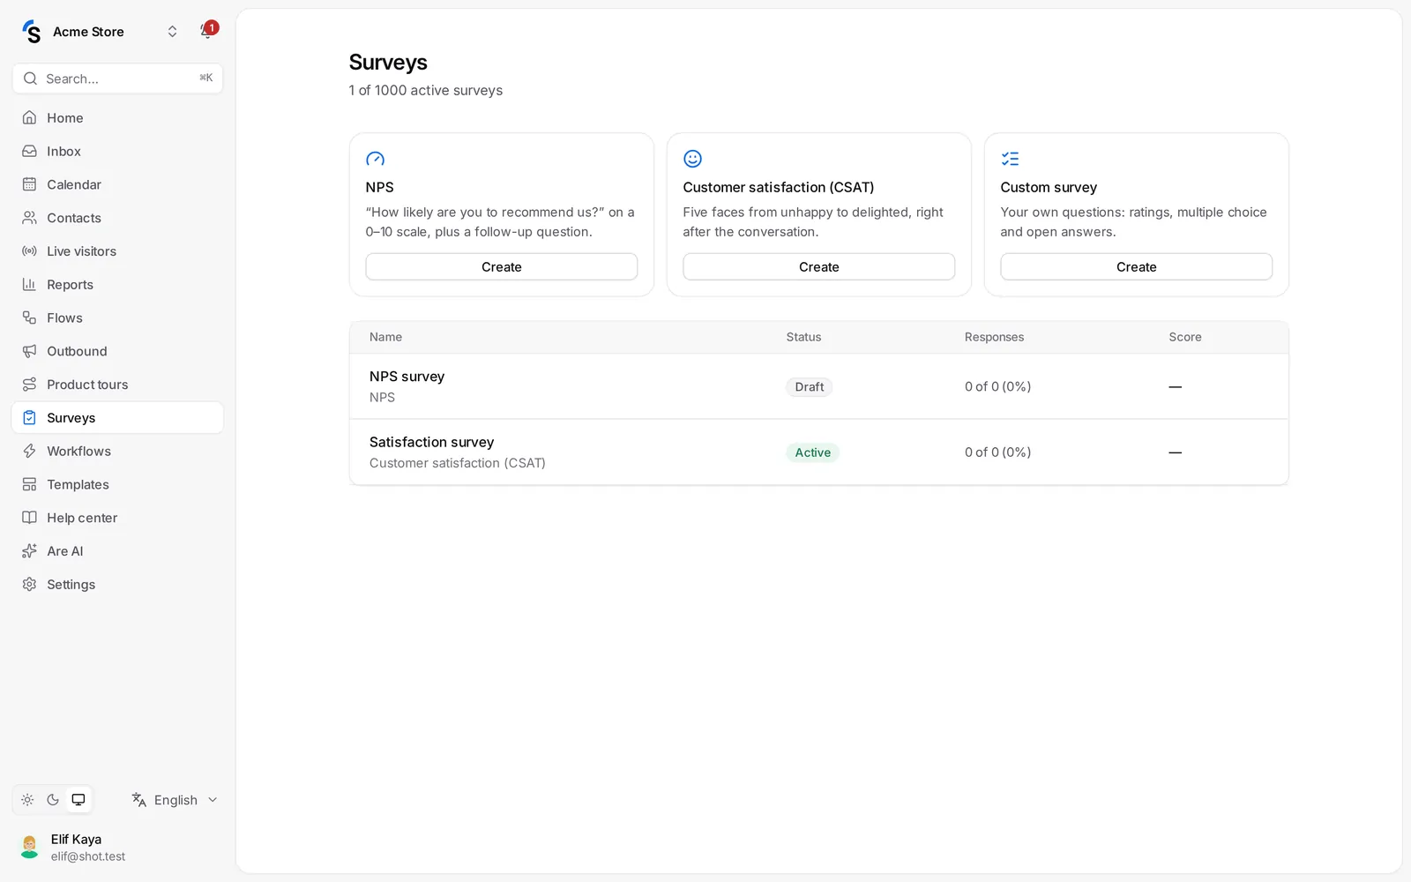1411x882 pixels.
Task: Focus the Search field
Action: (x=117, y=78)
